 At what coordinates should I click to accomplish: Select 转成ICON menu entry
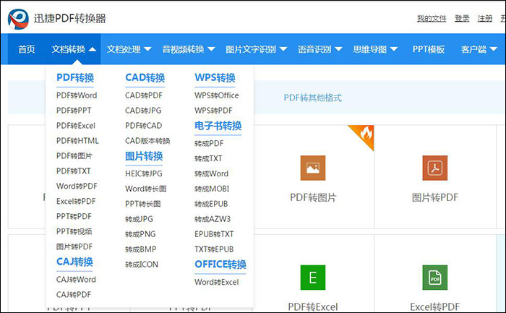[142, 265]
